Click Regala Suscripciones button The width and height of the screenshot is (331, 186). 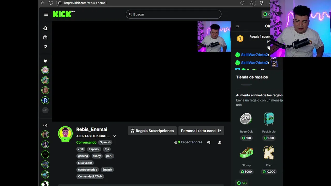[x=152, y=131]
